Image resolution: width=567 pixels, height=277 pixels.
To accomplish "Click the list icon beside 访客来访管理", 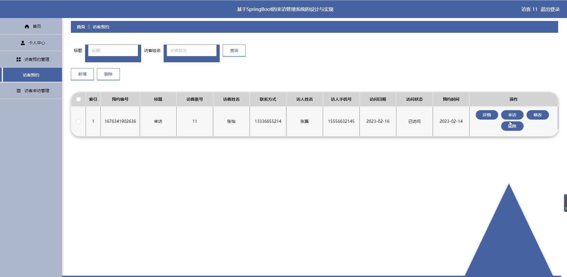I will pyautogui.click(x=19, y=91).
